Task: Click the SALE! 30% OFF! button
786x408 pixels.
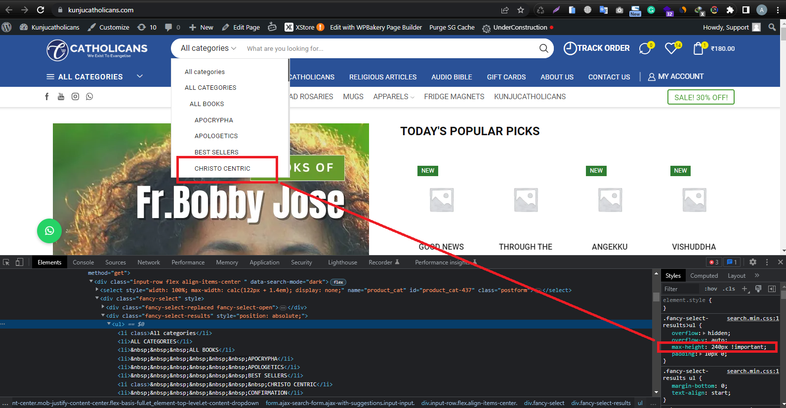Action: [x=701, y=97]
